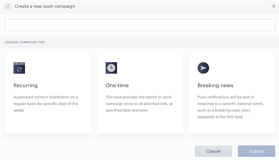
Task: Focus the campaign name input field
Action: [x=140, y=25]
